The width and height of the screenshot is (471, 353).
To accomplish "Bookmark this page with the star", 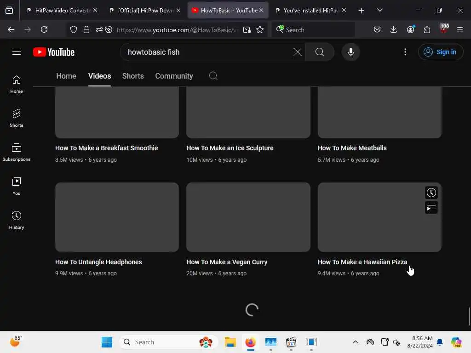I will click(260, 29).
